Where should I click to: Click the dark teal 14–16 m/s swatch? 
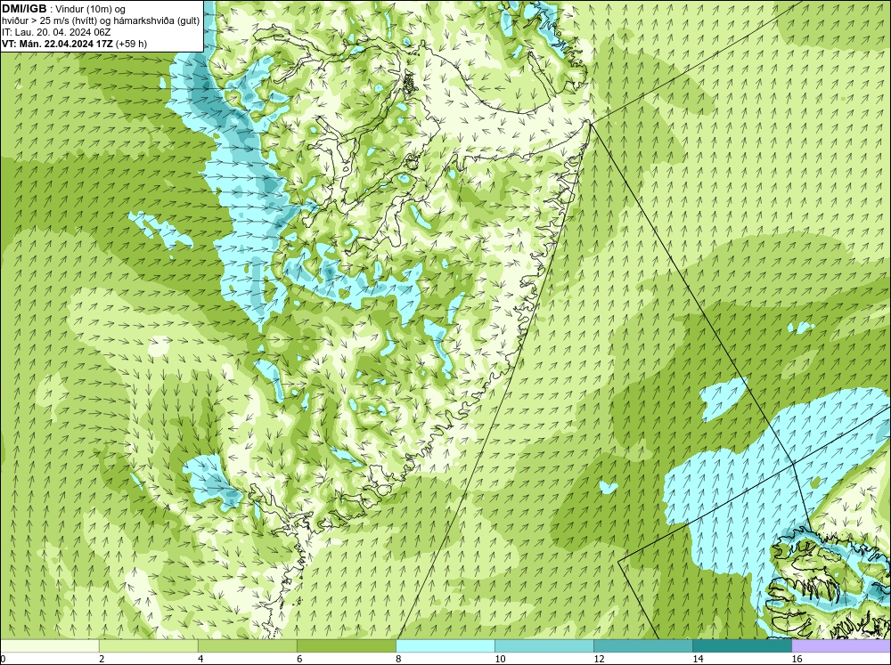coord(742,645)
